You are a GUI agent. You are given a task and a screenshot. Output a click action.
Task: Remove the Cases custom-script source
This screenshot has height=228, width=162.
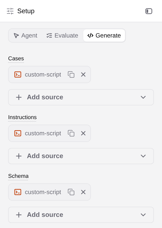click(x=83, y=74)
